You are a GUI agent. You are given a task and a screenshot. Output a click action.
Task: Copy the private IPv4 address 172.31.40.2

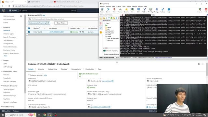(x=148, y=81)
